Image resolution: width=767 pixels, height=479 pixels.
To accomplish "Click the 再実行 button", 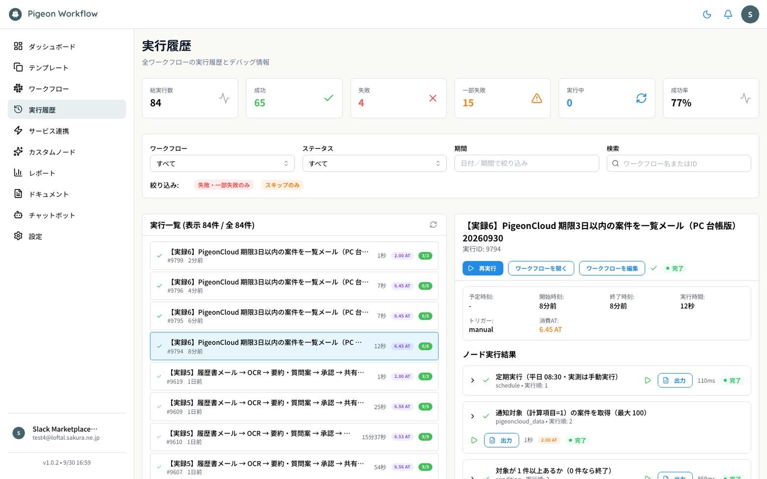I will (483, 268).
